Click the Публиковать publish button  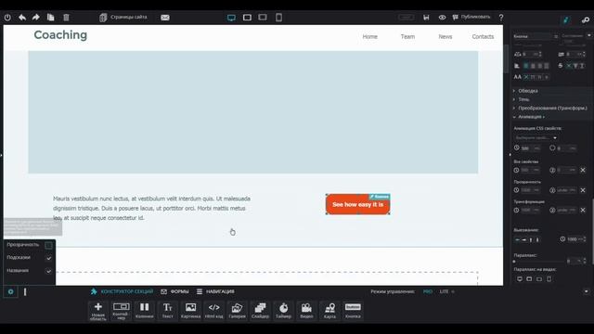[471, 18]
